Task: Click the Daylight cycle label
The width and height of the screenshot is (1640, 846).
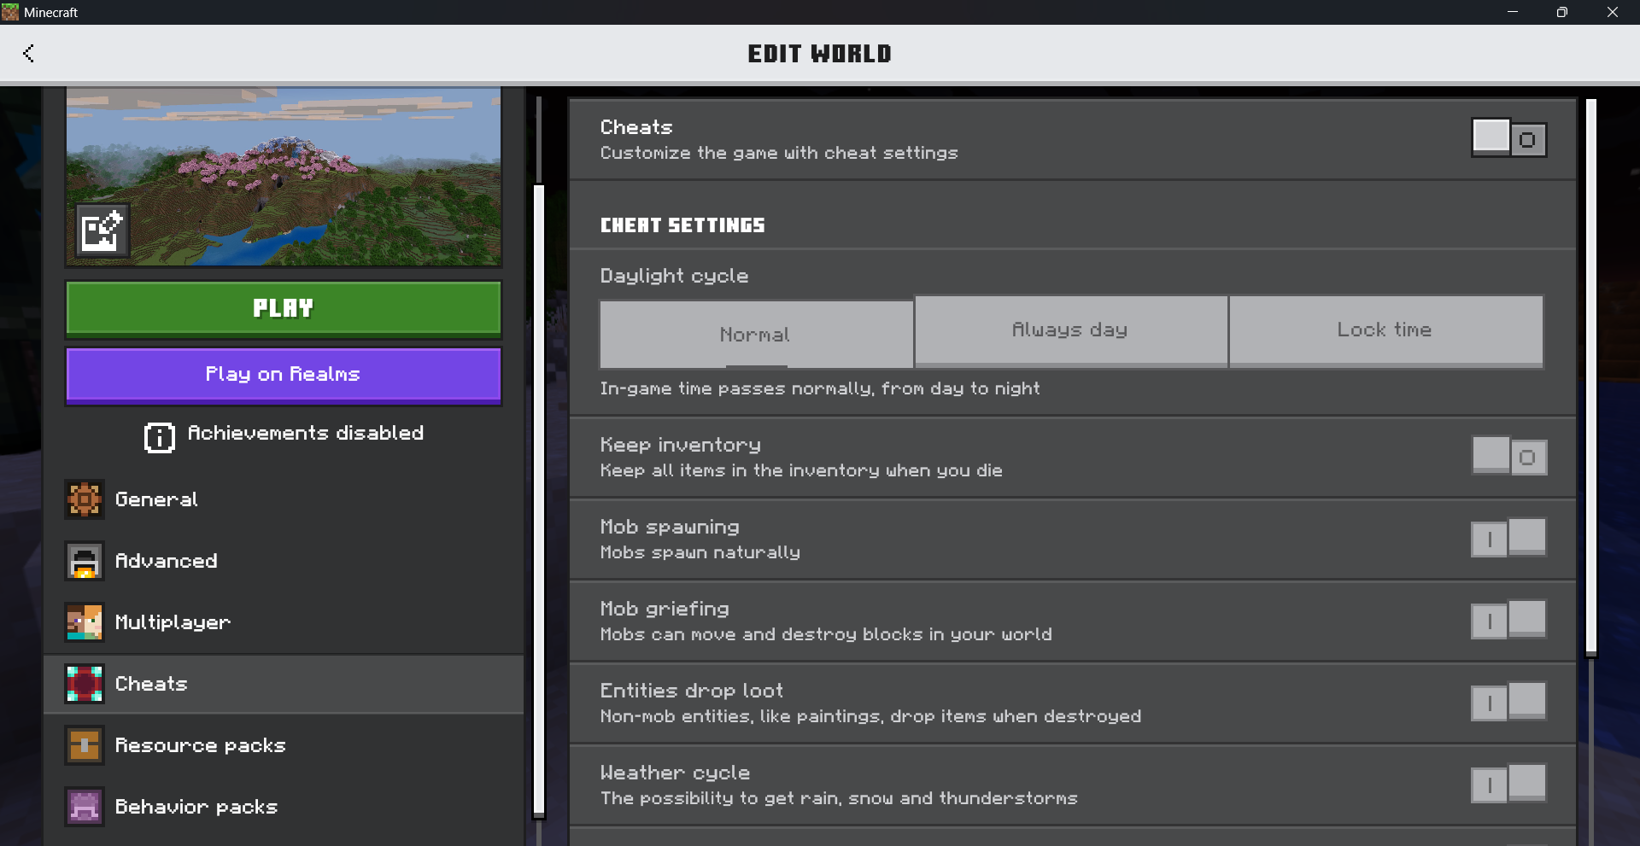Action: pos(674,276)
